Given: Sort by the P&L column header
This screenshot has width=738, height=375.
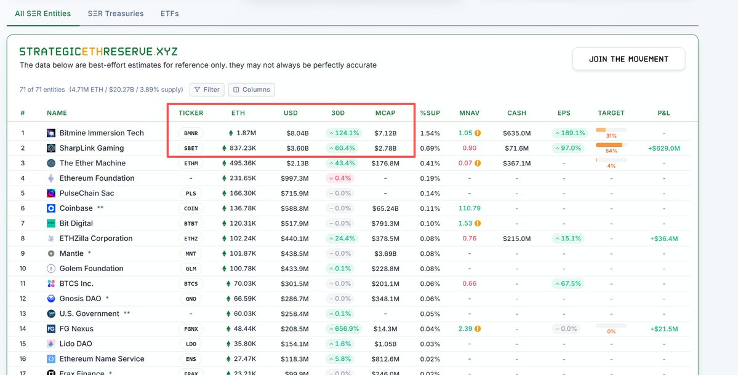Looking at the screenshot, I should tap(664, 112).
